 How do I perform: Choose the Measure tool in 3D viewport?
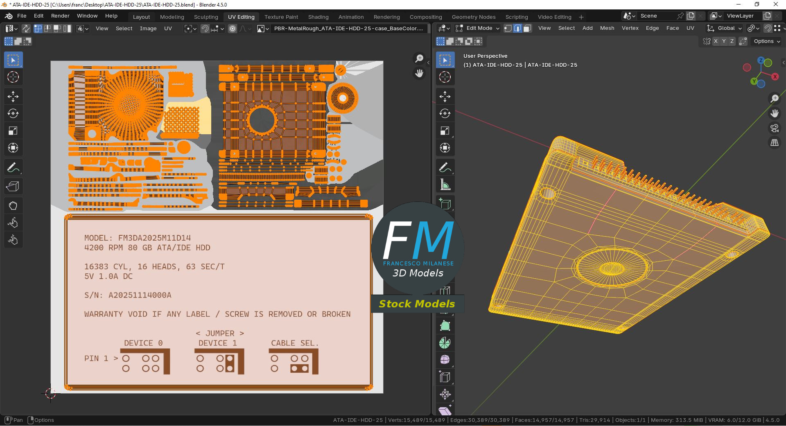tap(445, 185)
